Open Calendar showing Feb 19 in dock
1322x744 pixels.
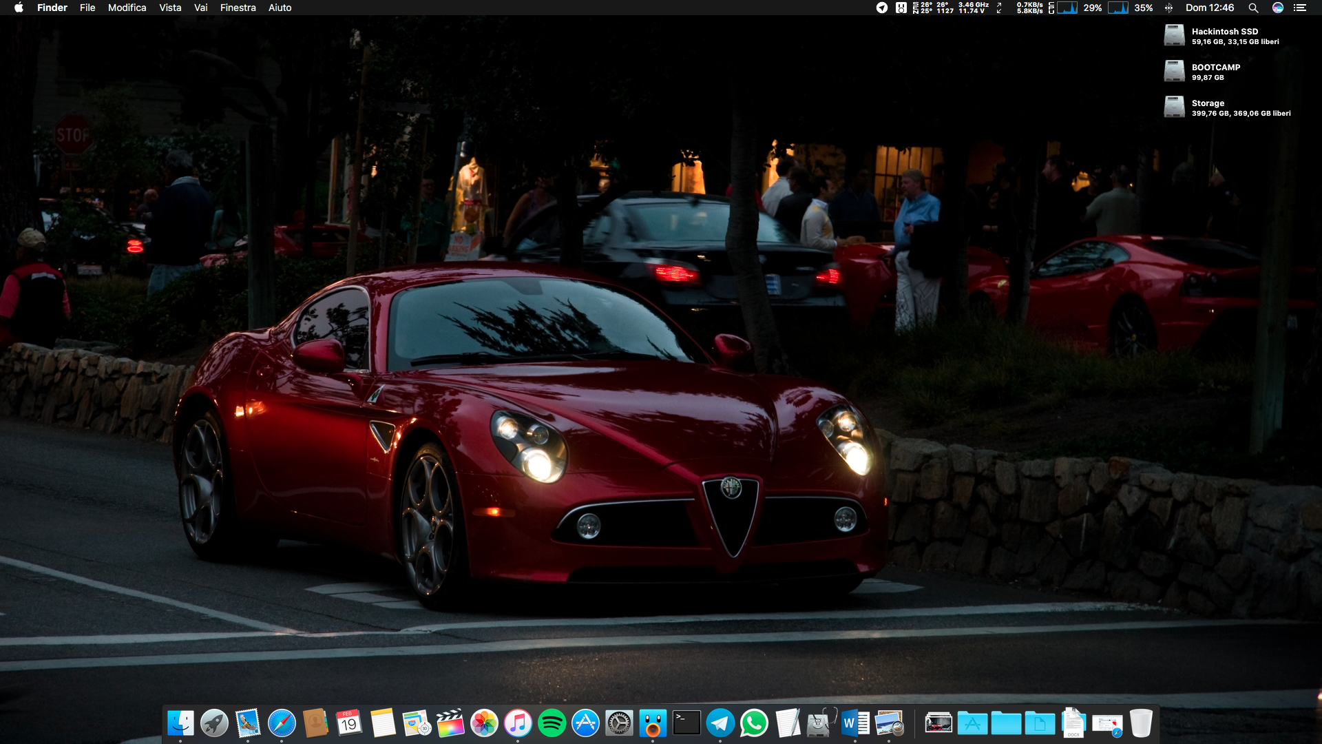tap(349, 723)
